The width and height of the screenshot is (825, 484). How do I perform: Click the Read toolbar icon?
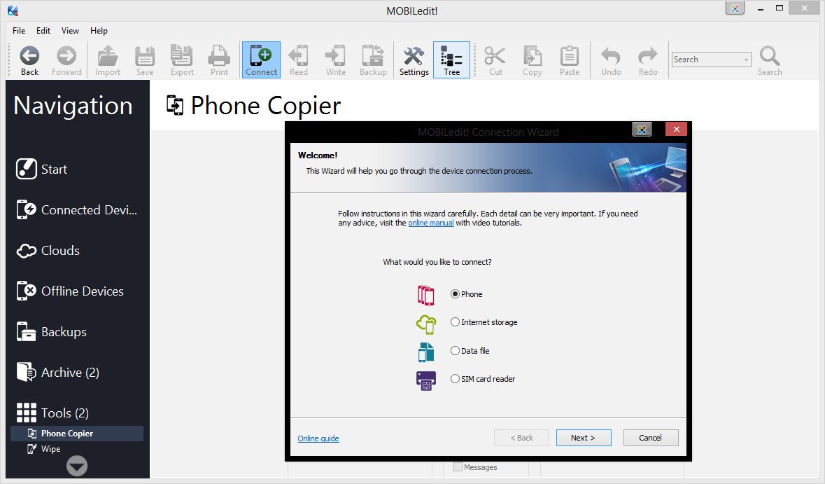pos(298,56)
